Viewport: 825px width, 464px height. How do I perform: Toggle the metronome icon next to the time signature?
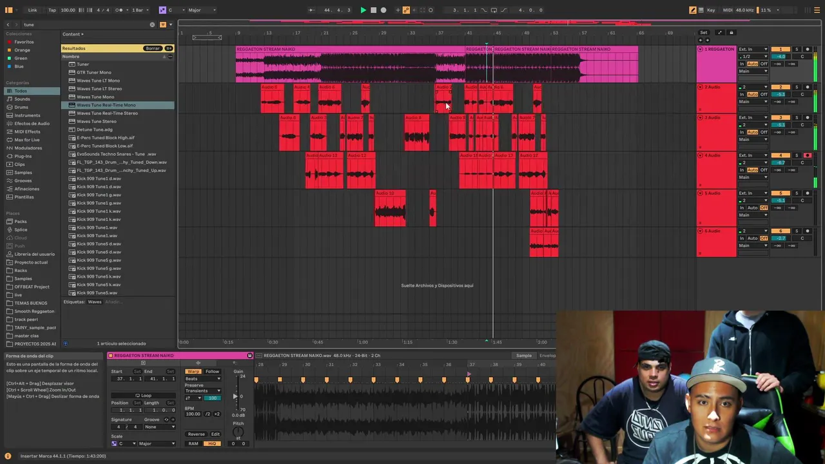click(119, 10)
